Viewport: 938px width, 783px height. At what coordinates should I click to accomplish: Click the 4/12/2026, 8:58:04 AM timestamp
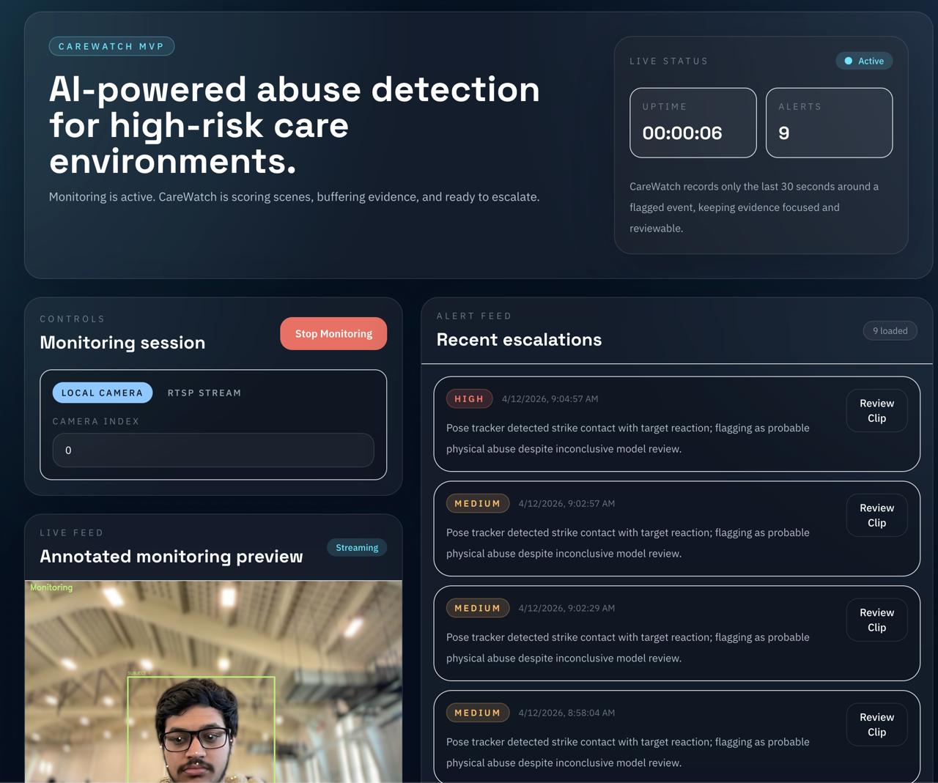tap(566, 713)
